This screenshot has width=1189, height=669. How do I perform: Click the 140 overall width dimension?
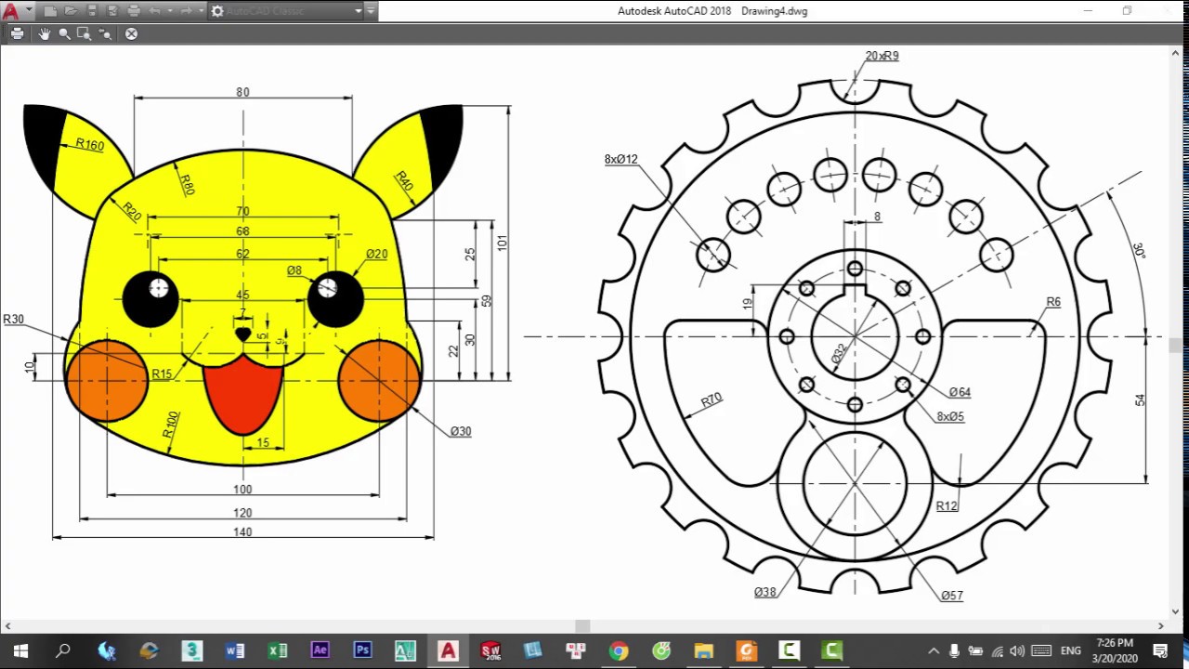click(242, 532)
